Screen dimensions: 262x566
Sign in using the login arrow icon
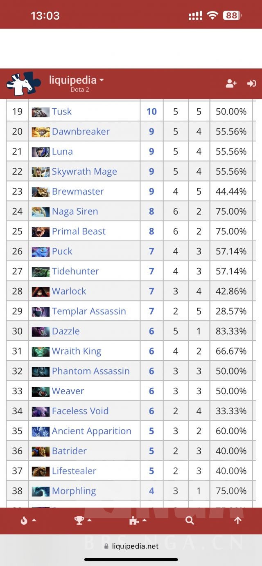coord(251,83)
